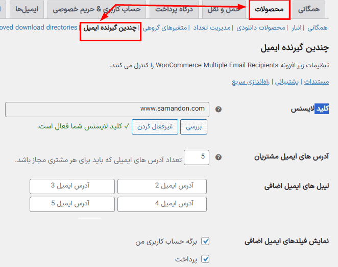Viewport: 338px width, 267px height.
Task: Edit the آدرس ایمیل 4 label field
Action: [x=162, y=204]
